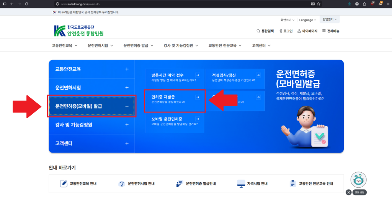Click the safedriving URL in the address bar
Screen dimensions: 392x201
click(x=80, y=4)
